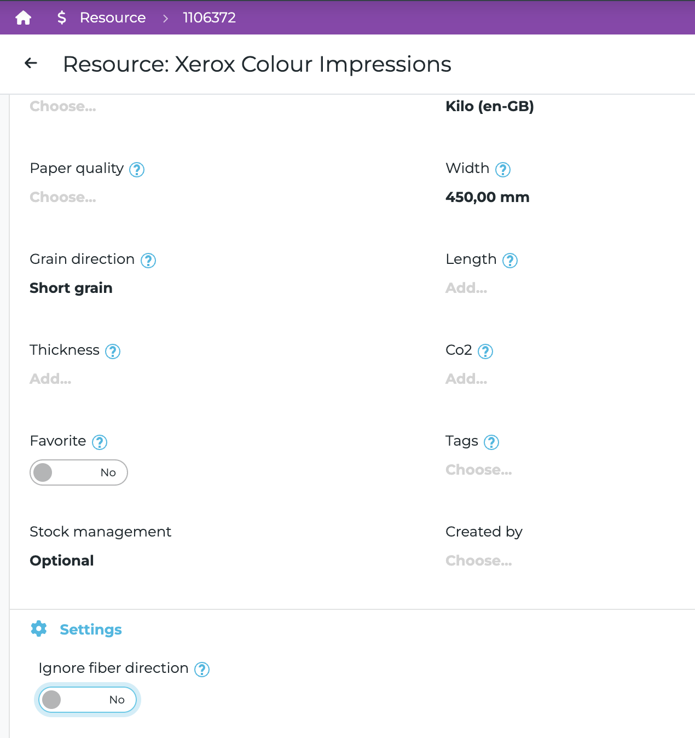Screen dimensions: 695x738
Task: Click Add in the Length field
Action: [466, 288]
